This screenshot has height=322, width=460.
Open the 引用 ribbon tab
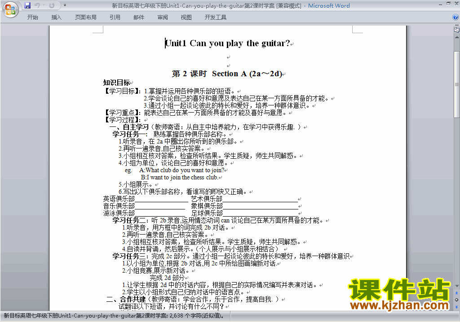[115, 17]
